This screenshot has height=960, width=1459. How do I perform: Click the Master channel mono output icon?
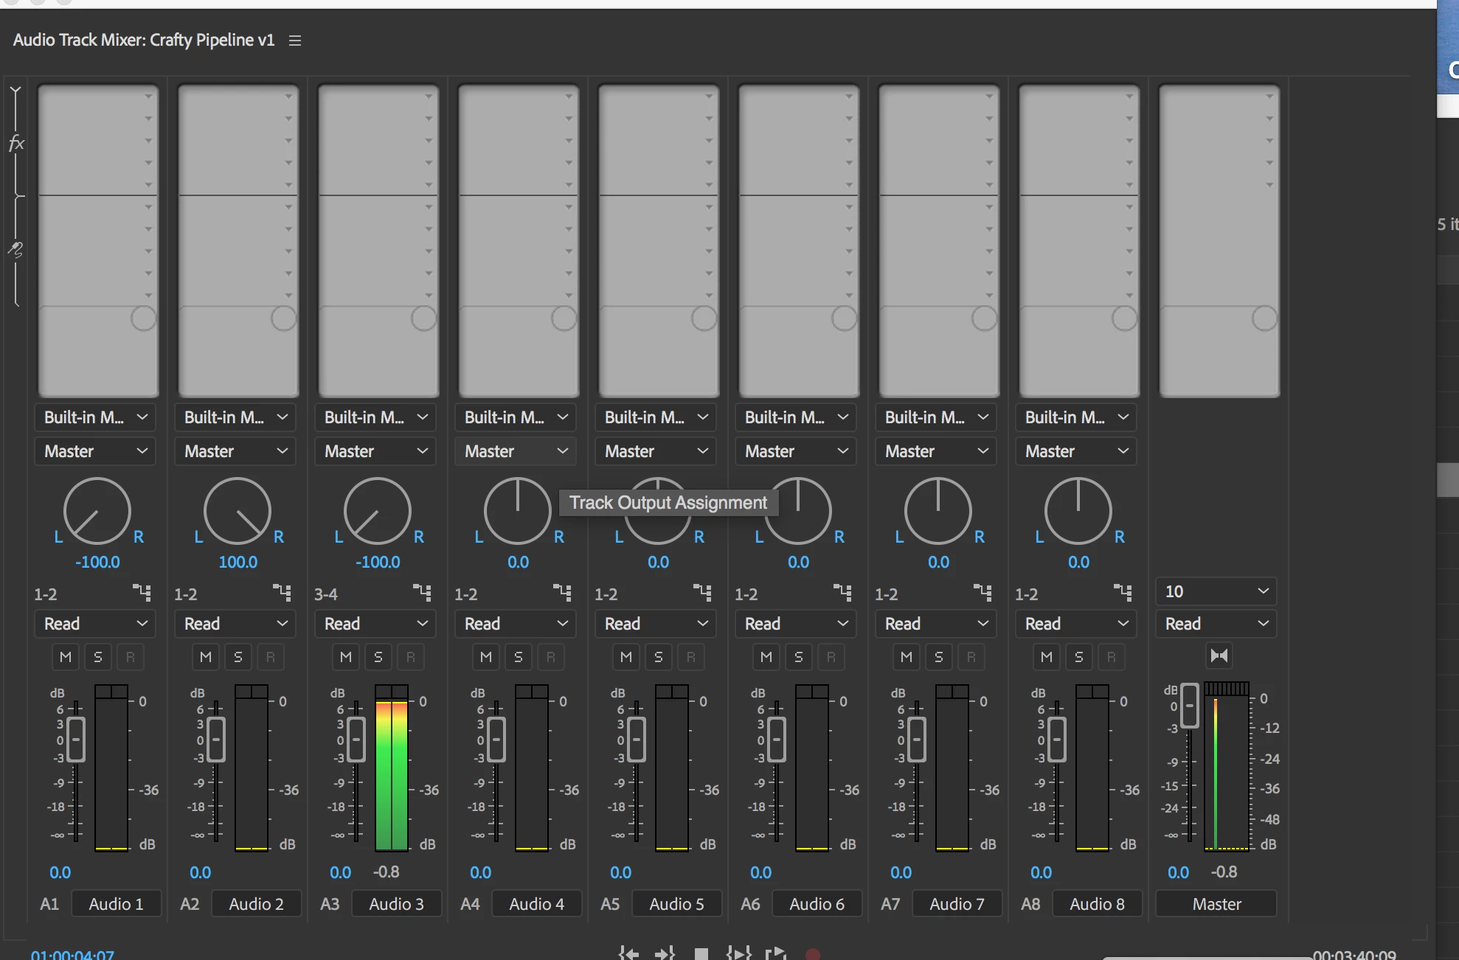(x=1219, y=655)
